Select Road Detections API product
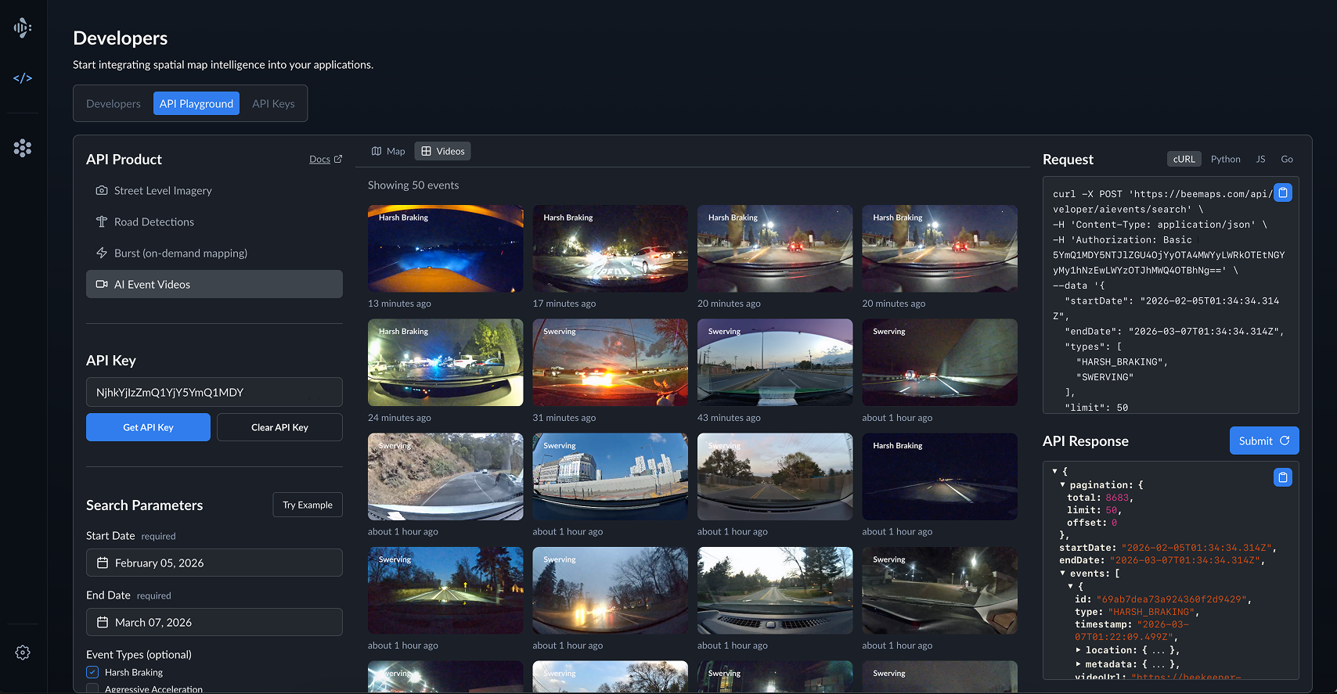Image resolution: width=1337 pixels, height=694 pixels. (x=214, y=221)
